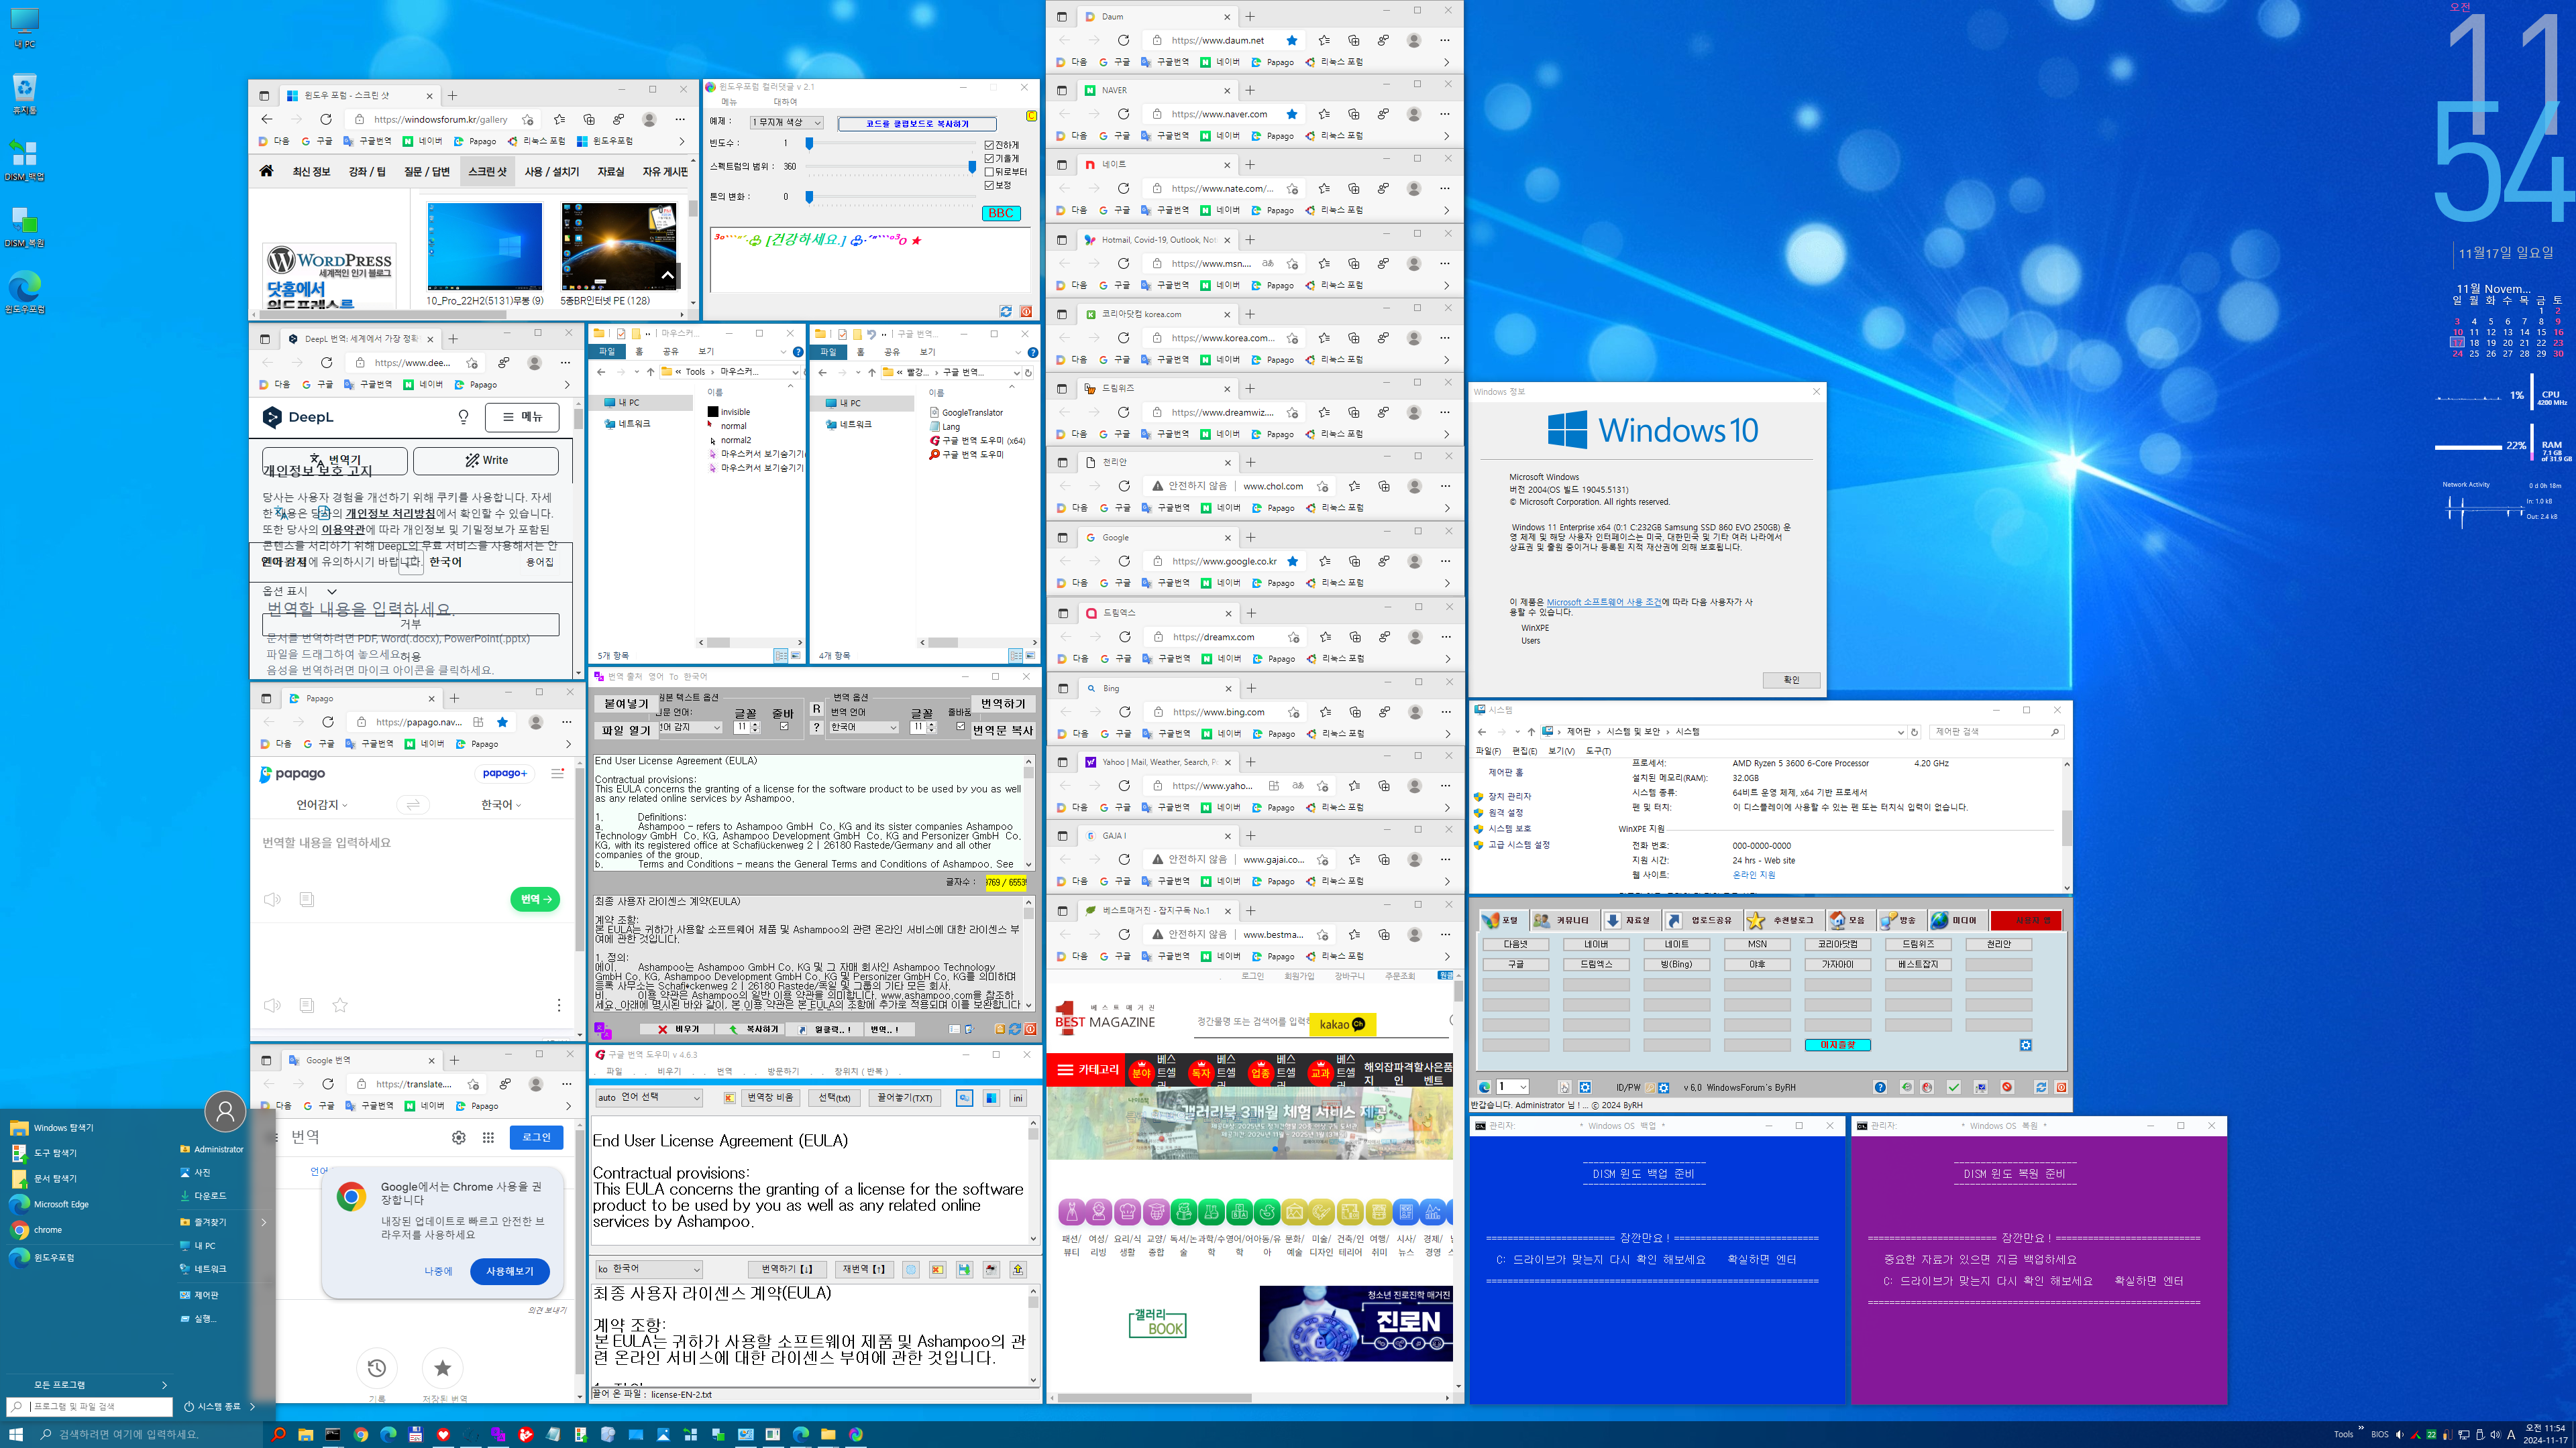This screenshot has height=1448, width=2576.
Task: Click the Edge browser icon beside the number dropdown in the portal launcher
Action: (x=1485, y=1087)
